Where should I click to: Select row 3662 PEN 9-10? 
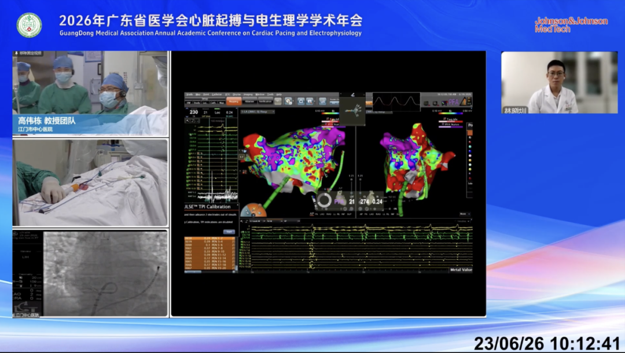[x=209, y=251]
